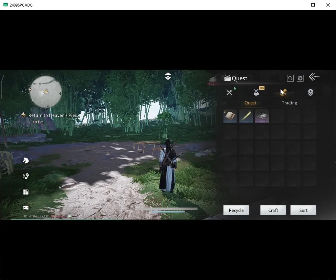Click the Sort button

pos(303,210)
